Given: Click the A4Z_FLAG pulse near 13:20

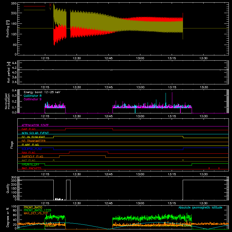Looking at the screenshot, I should [x=183, y=161].
